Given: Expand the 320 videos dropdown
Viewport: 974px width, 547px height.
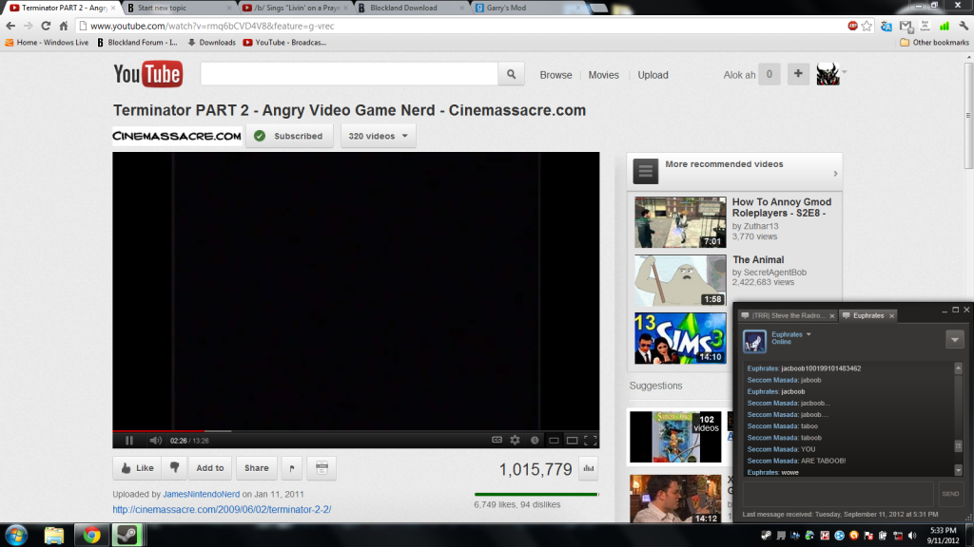Looking at the screenshot, I should [378, 136].
